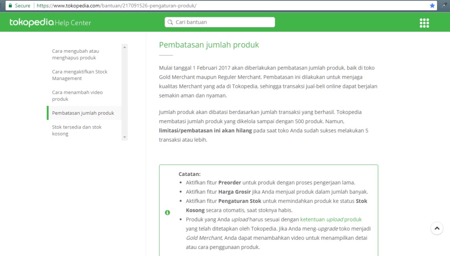Focus the Cari bantuan search field
Viewport: 450px width, 256px height.
click(220, 22)
